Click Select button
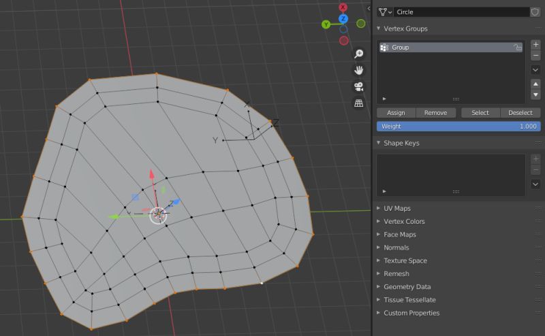Image resolution: width=545 pixels, height=336 pixels. 480,113
